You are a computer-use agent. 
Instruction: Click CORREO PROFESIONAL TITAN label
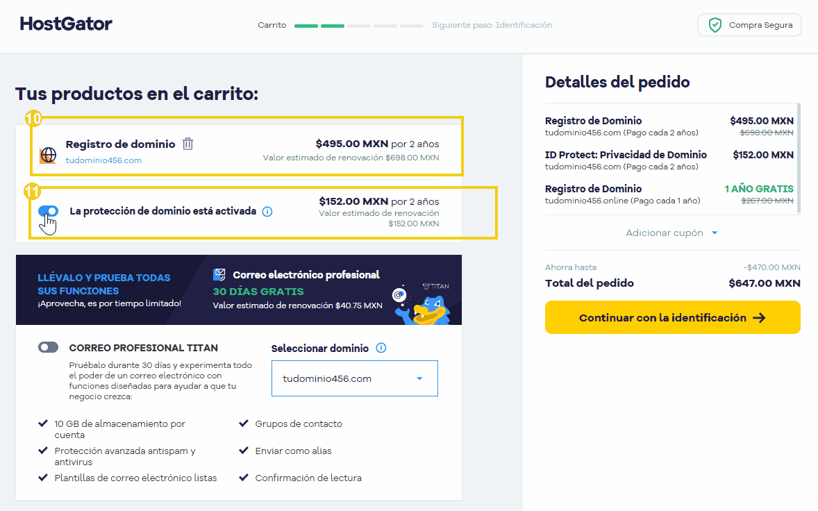point(144,348)
